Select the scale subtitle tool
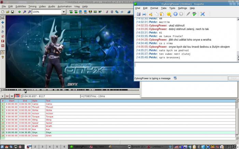239x149 pixels. pyautogui.click(x=3, y=36)
